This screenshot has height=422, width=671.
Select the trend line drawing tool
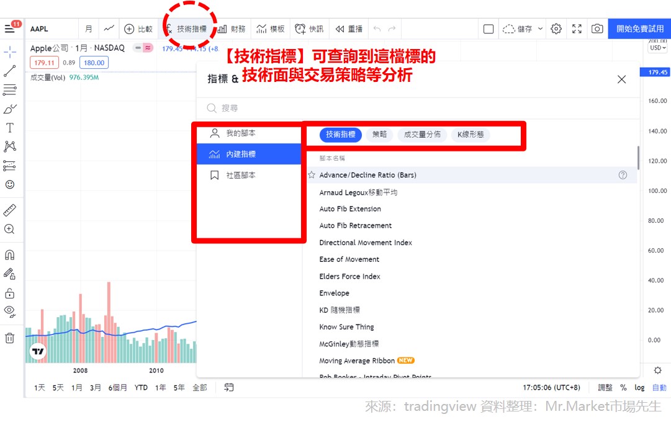pos(10,71)
